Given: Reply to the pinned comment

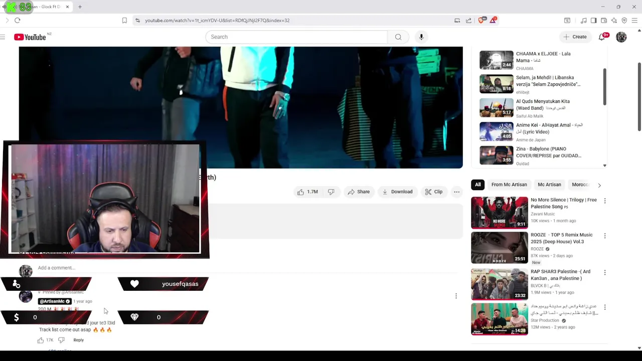Looking at the screenshot, I should 79,340.
